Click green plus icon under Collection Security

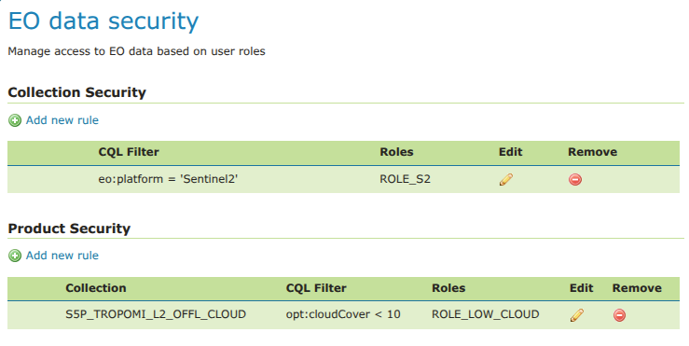15,120
